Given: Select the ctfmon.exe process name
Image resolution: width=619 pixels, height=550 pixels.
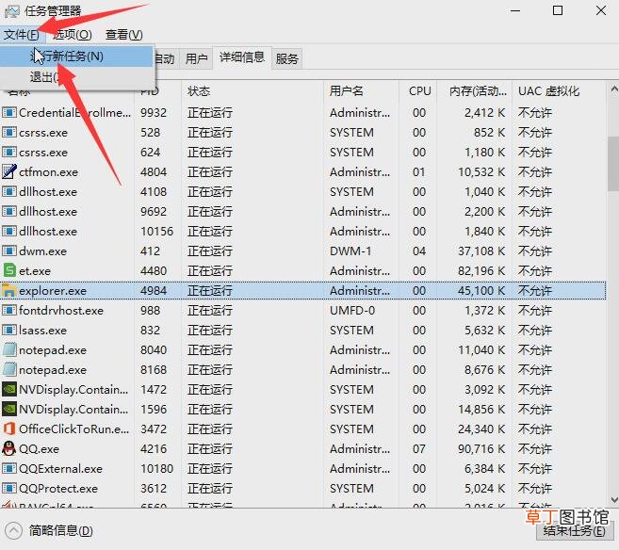Looking at the screenshot, I should tap(49, 172).
